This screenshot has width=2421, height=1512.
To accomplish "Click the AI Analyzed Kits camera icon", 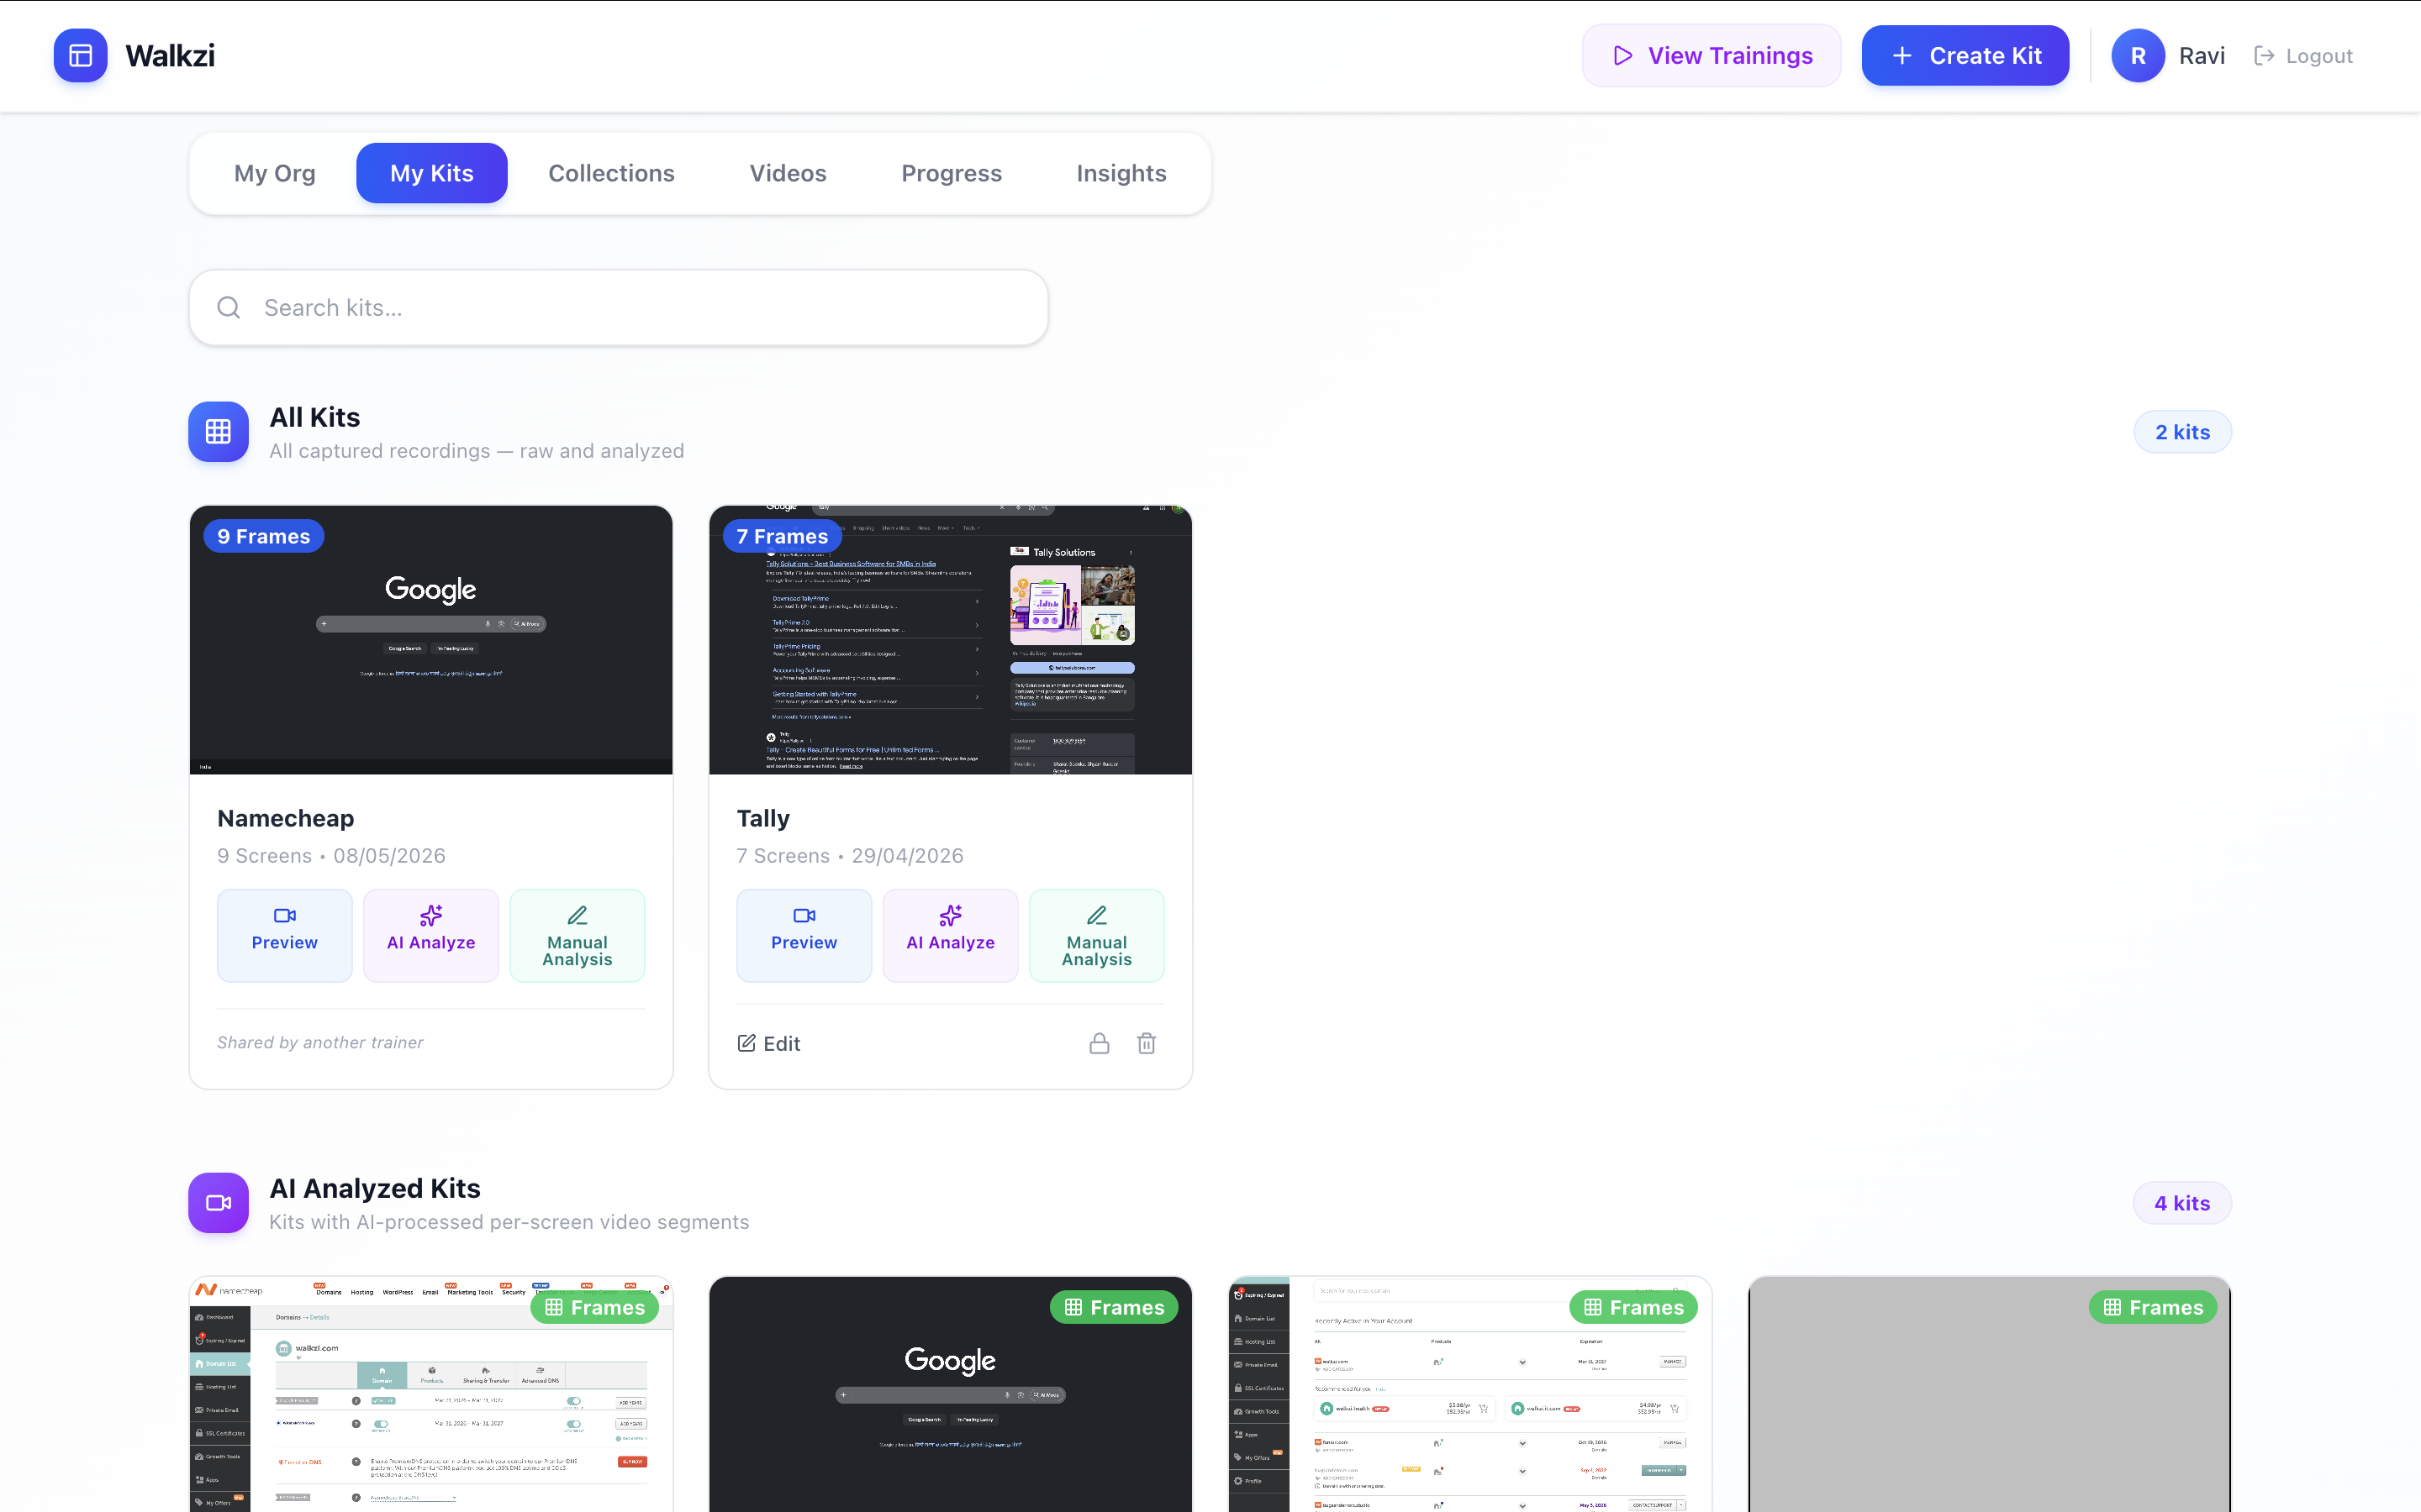I will 218,1203.
